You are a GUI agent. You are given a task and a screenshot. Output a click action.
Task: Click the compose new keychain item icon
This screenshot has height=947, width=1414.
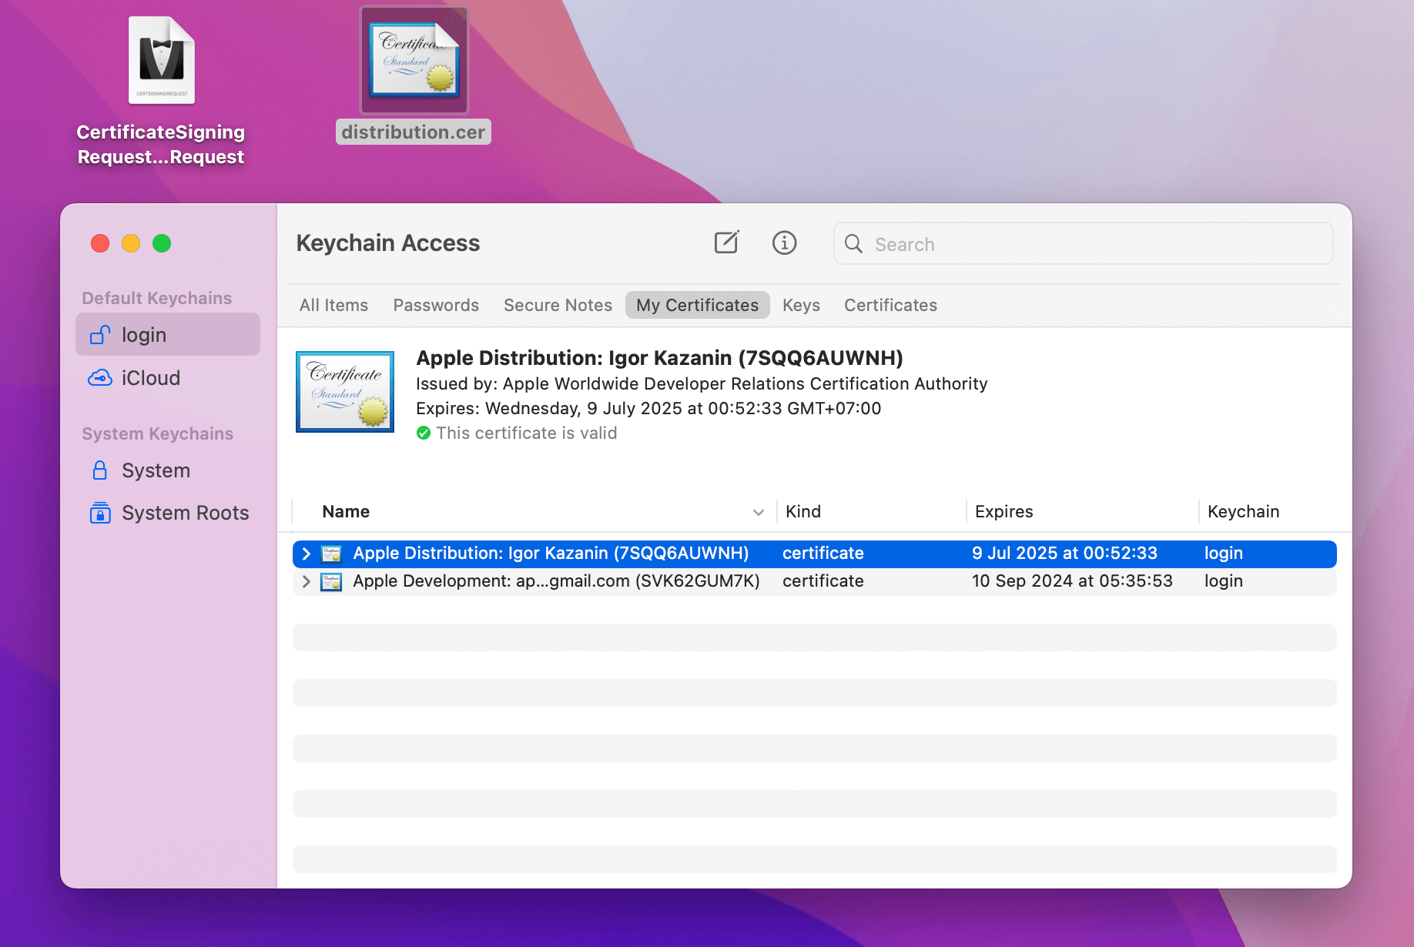pyautogui.click(x=726, y=243)
